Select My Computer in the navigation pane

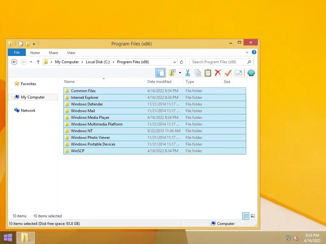[x=33, y=97]
